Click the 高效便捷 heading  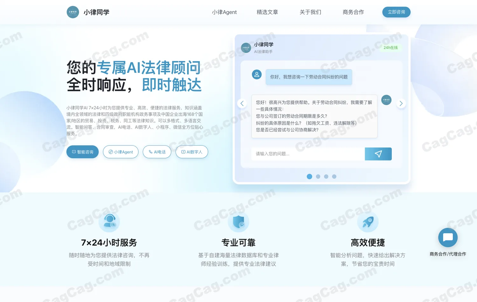point(368,243)
